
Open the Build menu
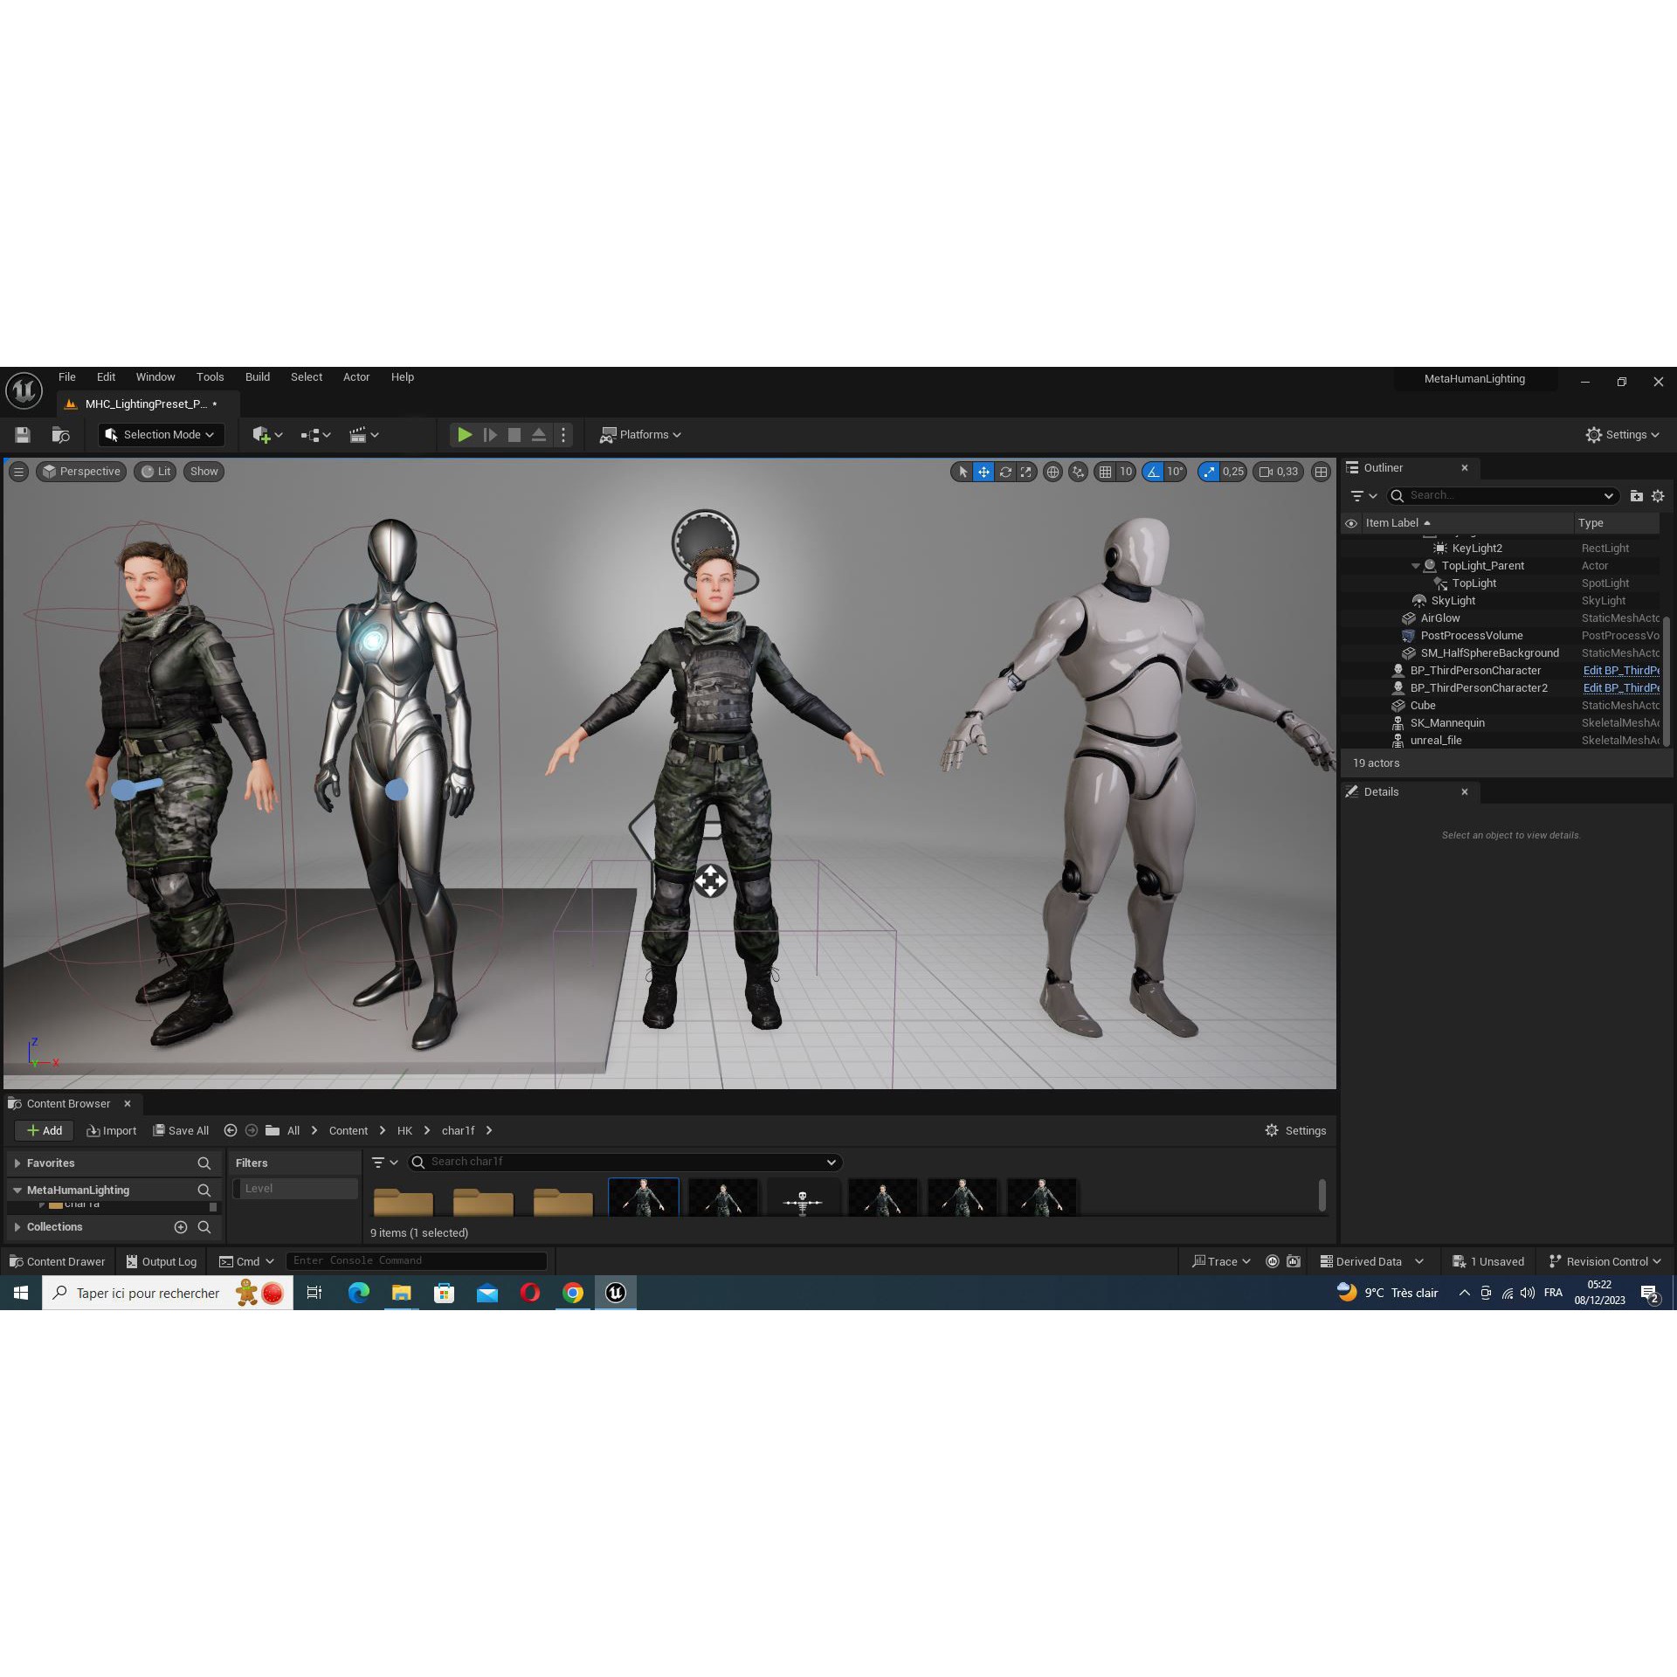click(x=258, y=377)
